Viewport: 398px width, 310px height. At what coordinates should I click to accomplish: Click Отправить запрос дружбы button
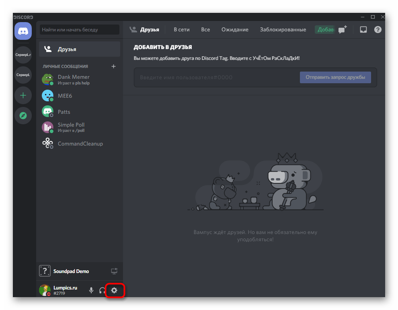(x=335, y=77)
